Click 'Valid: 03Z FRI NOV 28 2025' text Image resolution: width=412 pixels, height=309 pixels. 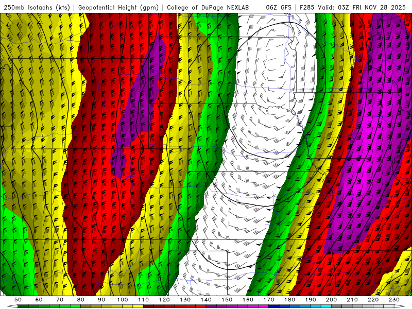coord(362,7)
